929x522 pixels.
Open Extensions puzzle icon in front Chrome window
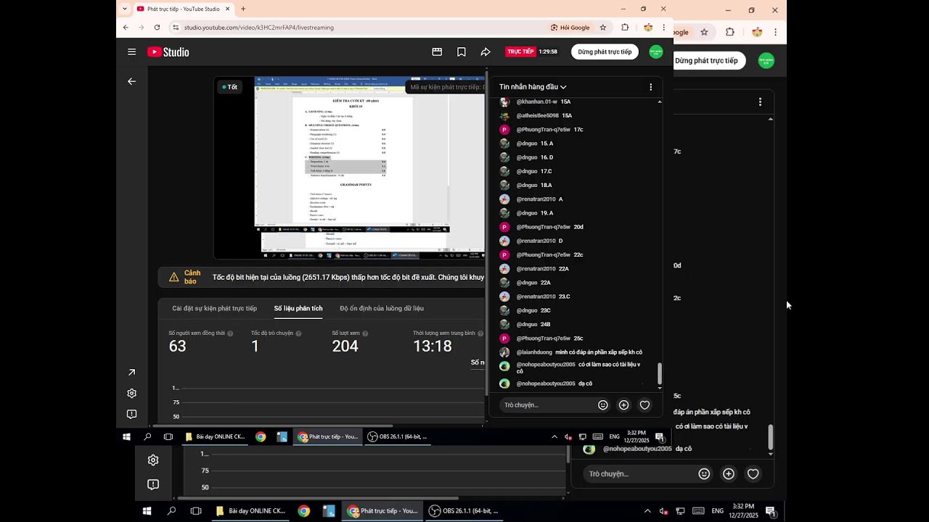625,28
